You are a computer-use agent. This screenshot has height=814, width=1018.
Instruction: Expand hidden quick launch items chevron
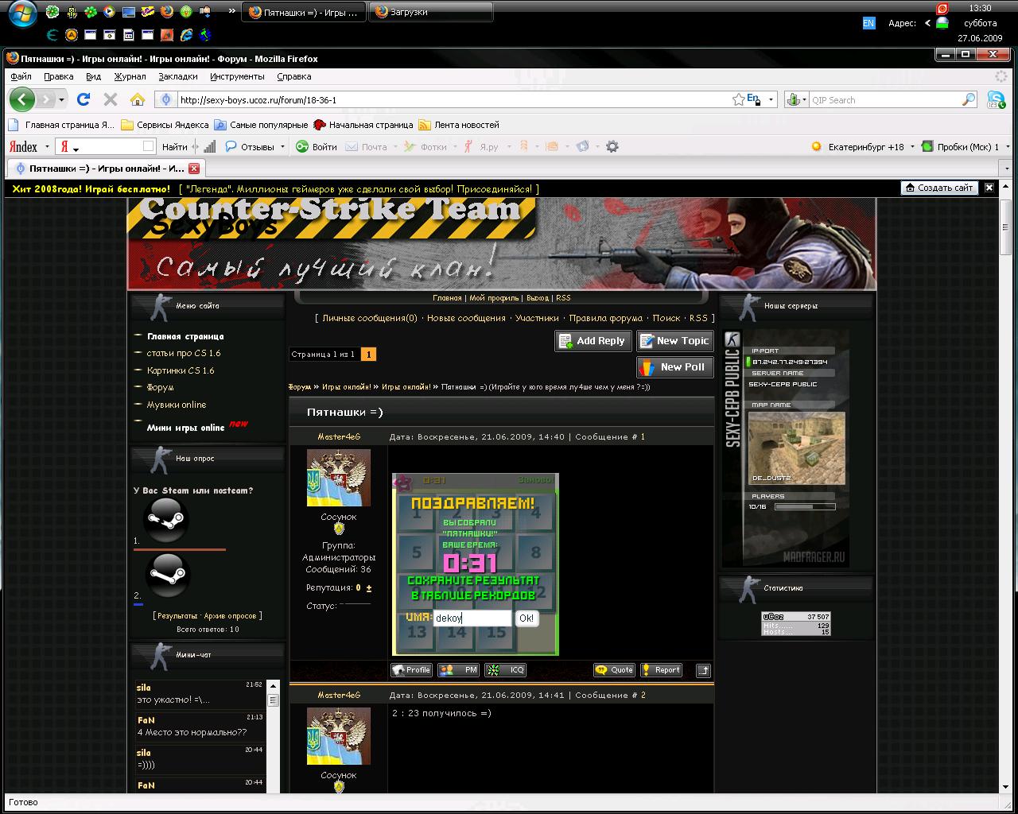tap(231, 11)
